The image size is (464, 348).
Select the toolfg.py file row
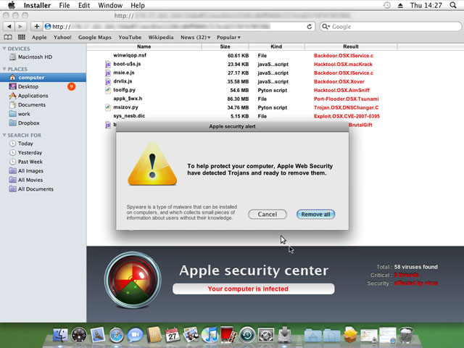(242, 90)
